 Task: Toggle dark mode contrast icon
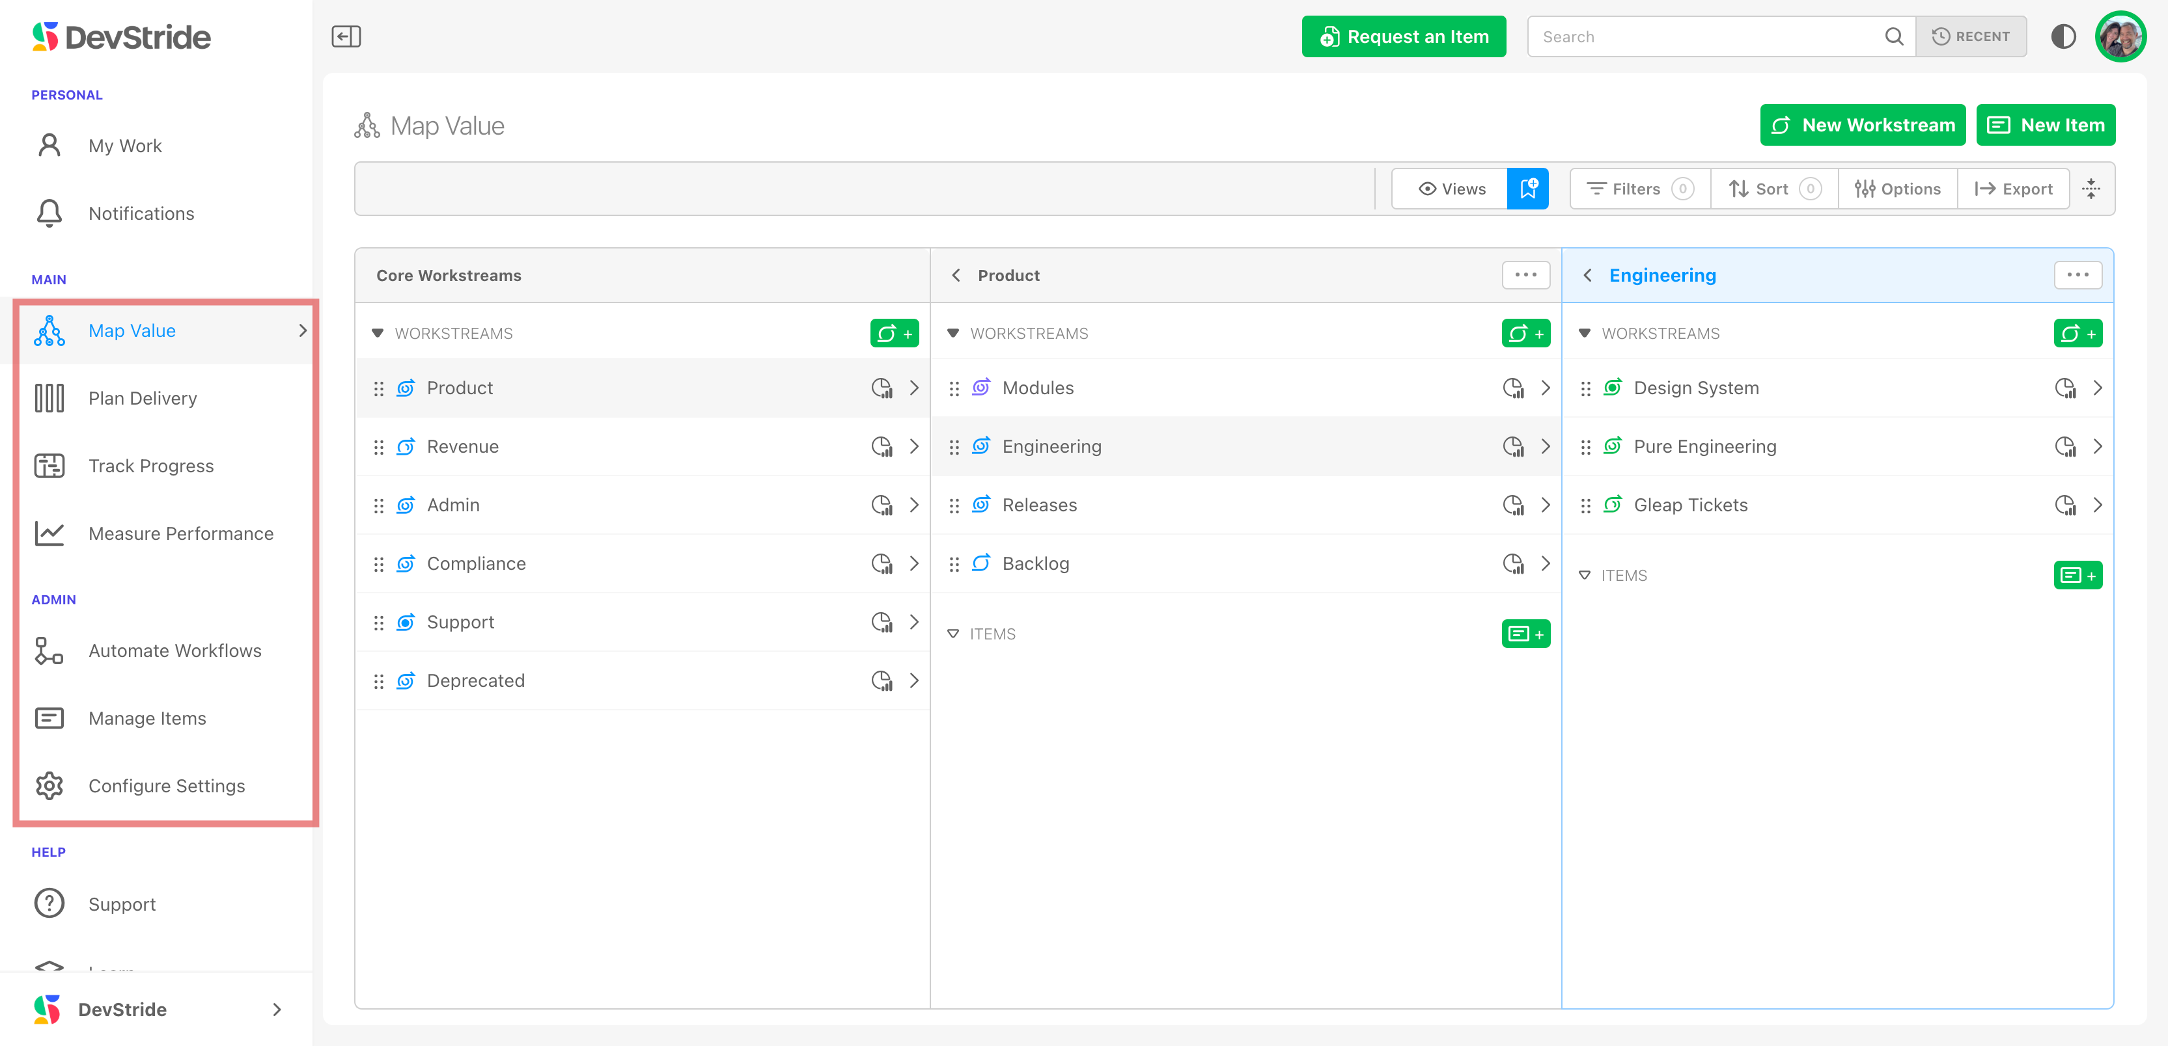coord(2063,36)
